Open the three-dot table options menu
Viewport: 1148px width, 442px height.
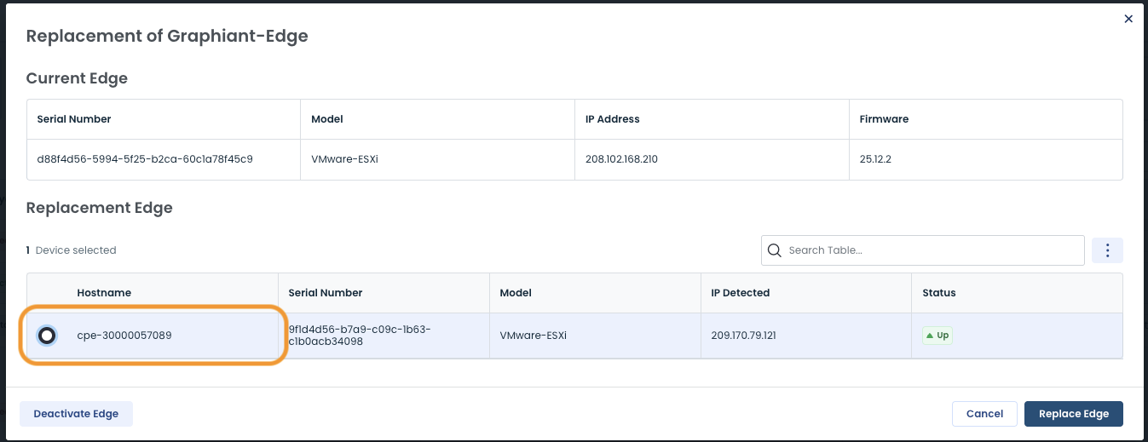click(x=1107, y=250)
